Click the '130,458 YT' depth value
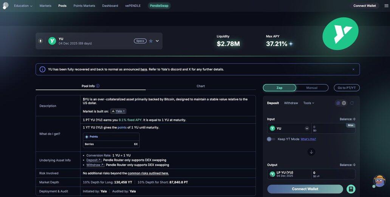The image size is (390, 197). click(x=123, y=182)
